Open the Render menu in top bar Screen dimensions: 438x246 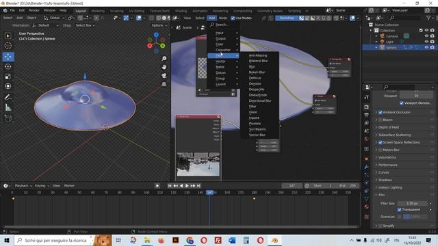click(34, 11)
